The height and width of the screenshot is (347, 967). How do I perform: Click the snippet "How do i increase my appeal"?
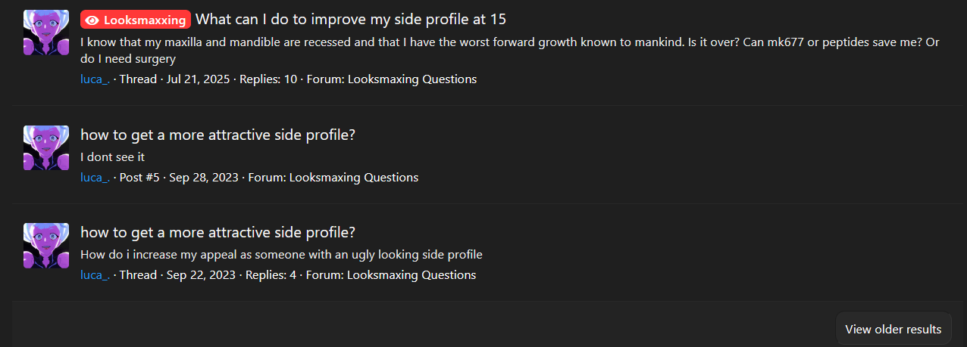pos(281,254)
